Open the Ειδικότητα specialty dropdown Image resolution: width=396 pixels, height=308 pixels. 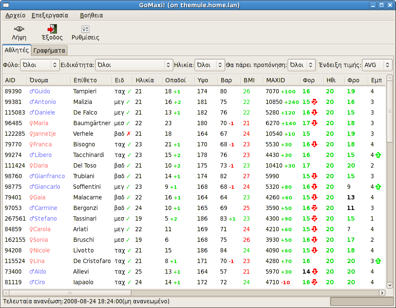pyautogui.click(x=134, y=65)
